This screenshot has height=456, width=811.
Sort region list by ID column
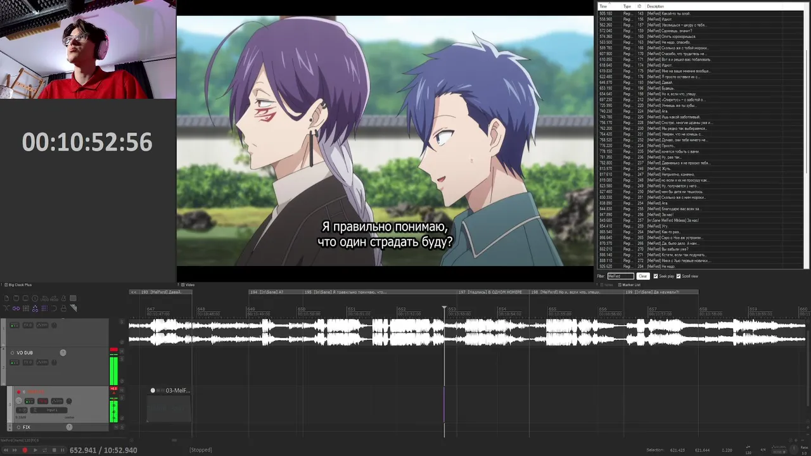pos(639,6)
